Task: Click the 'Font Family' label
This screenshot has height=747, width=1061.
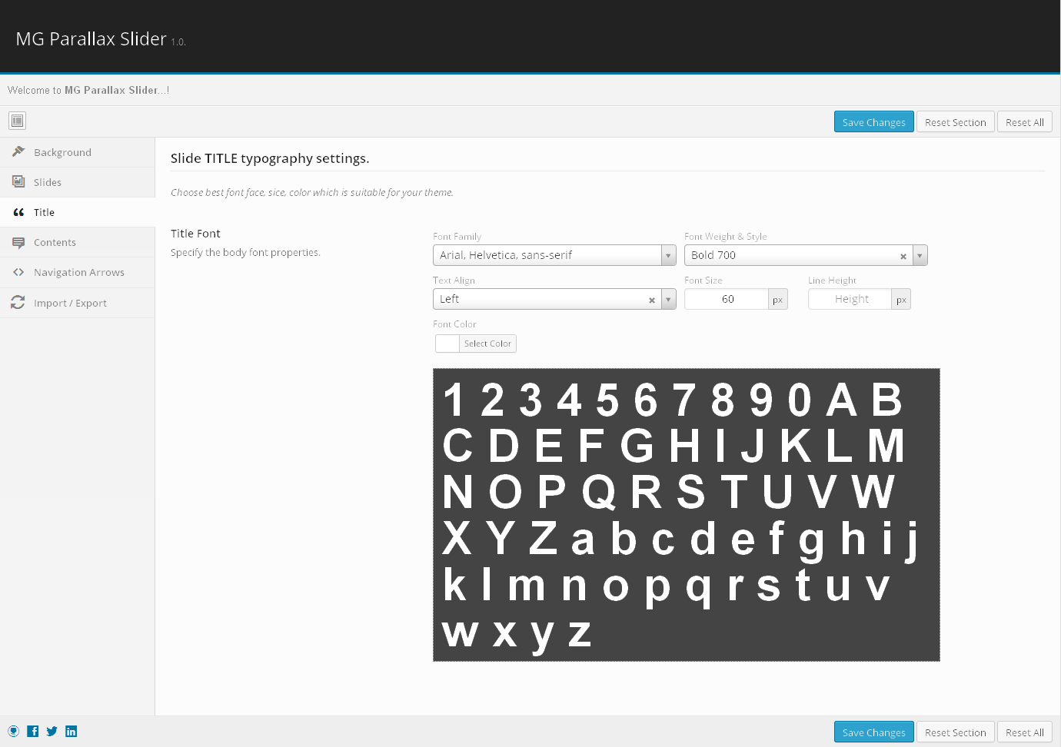Action: pos(457,237)
